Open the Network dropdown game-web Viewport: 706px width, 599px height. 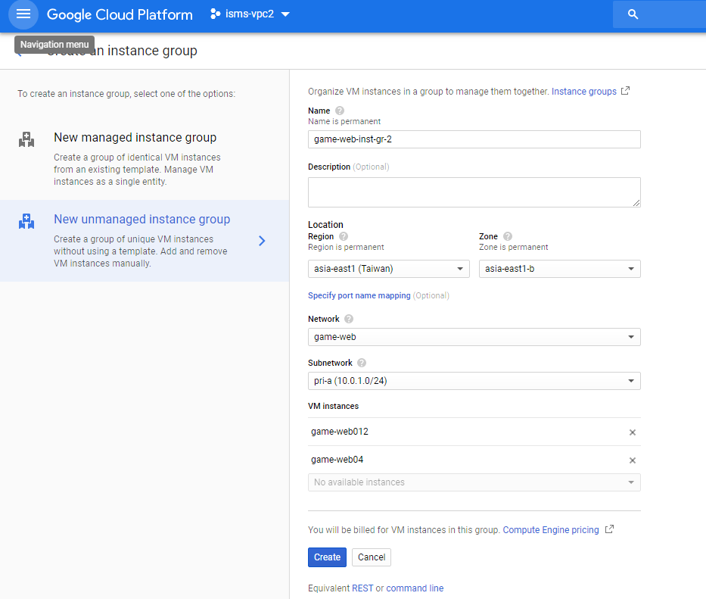click(x=474, y=337)
